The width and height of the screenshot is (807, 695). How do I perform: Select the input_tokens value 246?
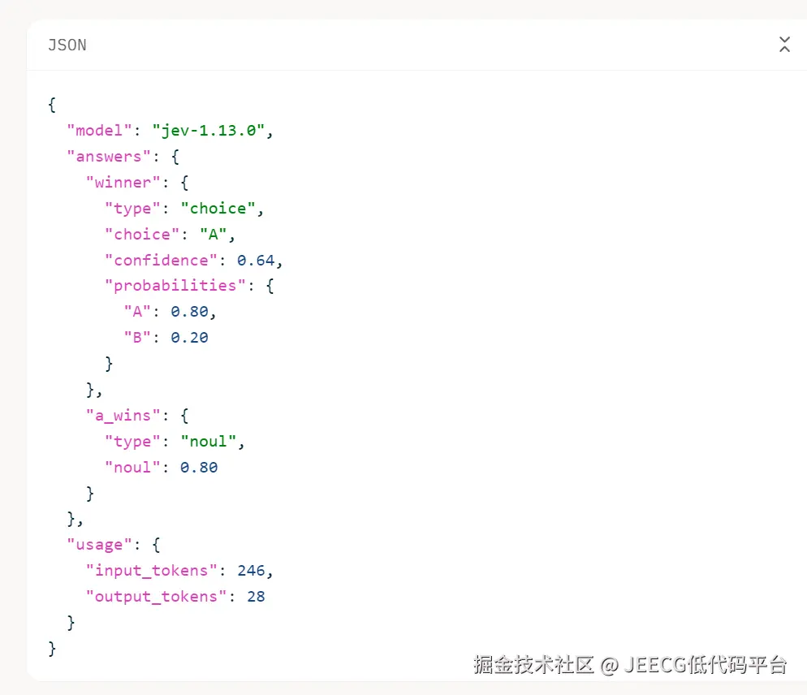coord(251,571)
